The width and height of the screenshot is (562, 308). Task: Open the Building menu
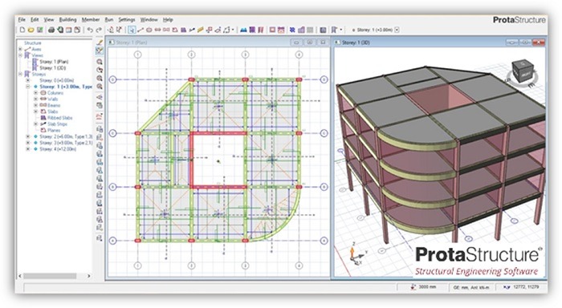coord(67,20)
